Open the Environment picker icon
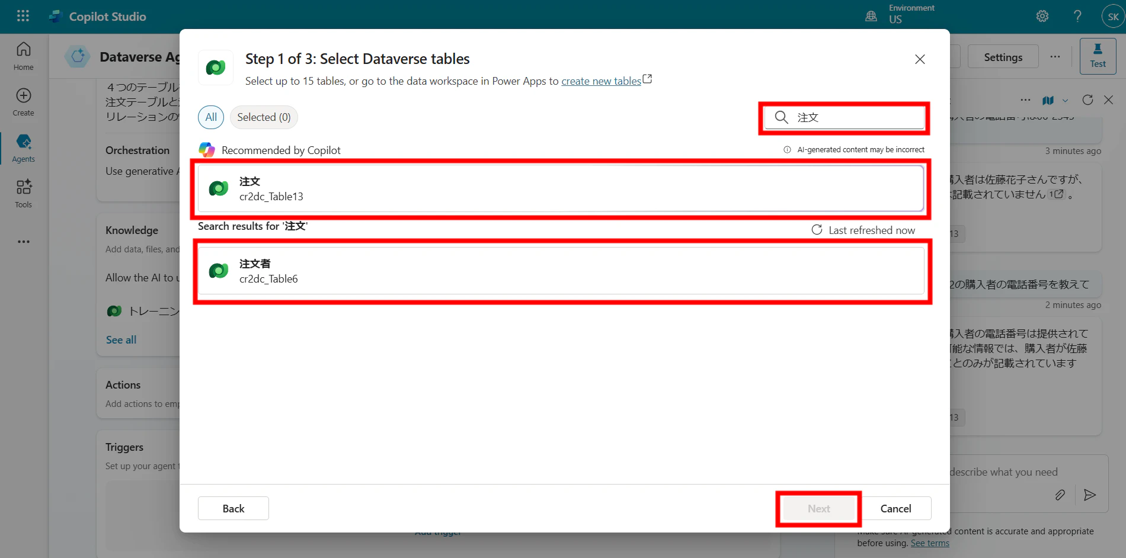Viewport: 1126px width, 558px height. pos(871,17)
